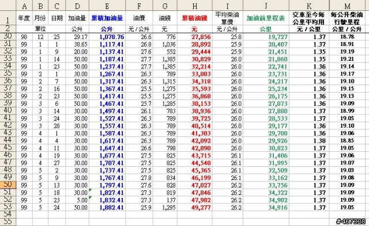Image resolution: width=369 pixels, height=226 pixels.
Task: Select cell with value 1,285
Action: click(x=165, y=104)
